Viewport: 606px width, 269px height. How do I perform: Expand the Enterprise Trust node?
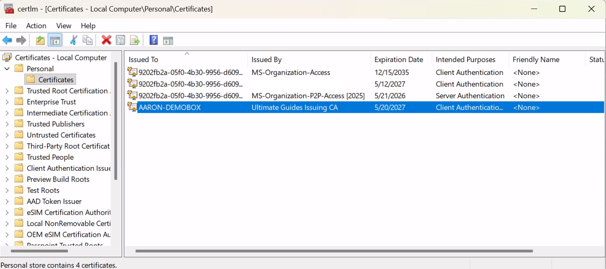(x=7, y=102)
